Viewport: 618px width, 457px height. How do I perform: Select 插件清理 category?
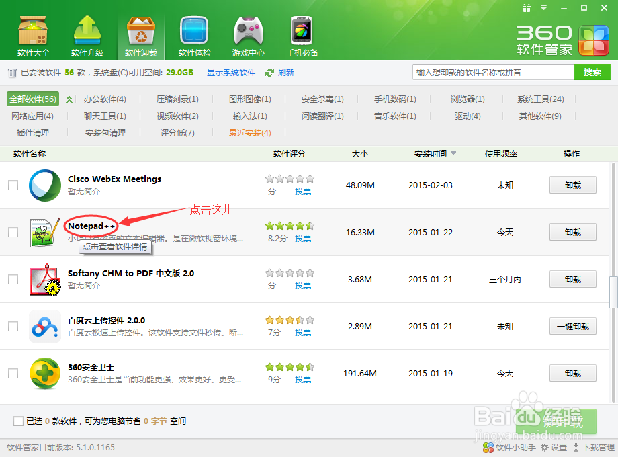33,133
